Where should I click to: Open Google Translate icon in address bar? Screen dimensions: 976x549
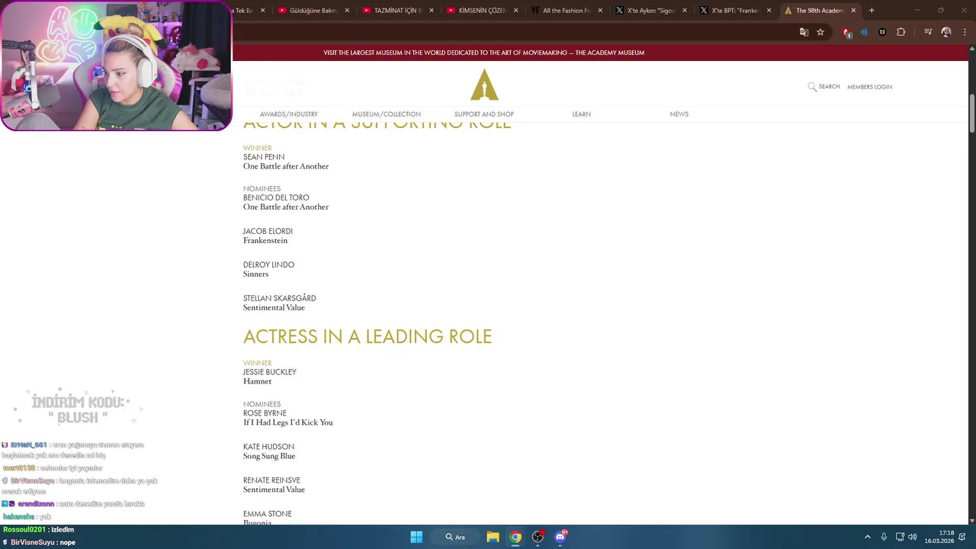coord(804,32)
